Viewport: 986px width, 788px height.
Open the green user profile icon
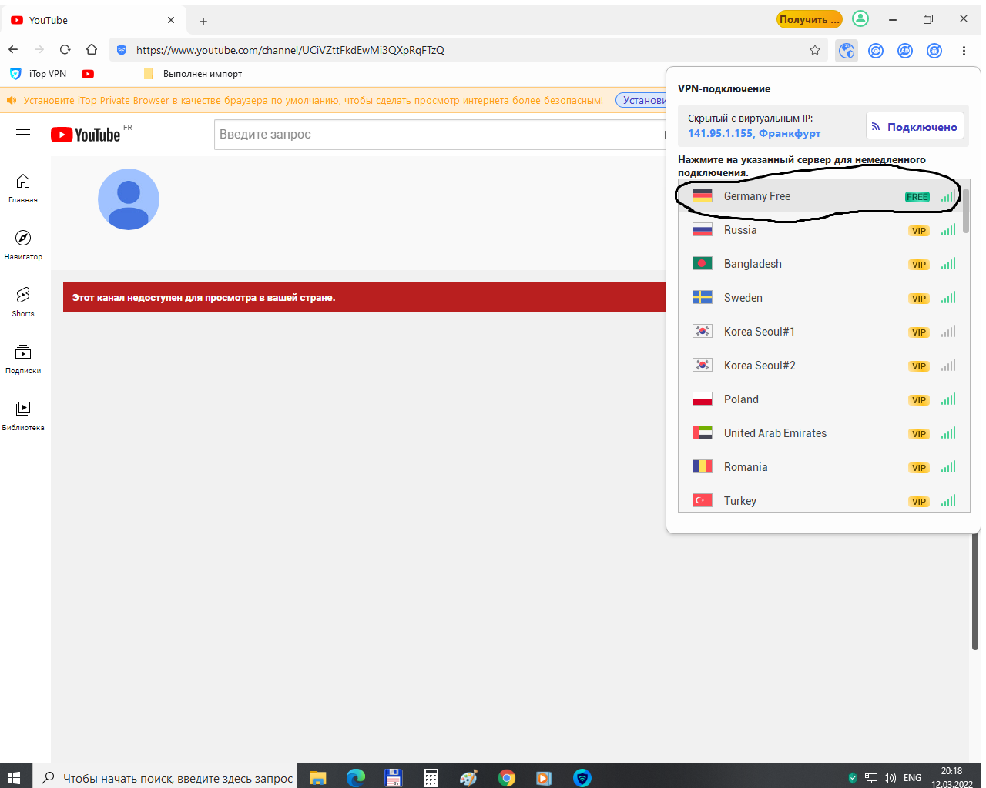[x=860, y=19]
